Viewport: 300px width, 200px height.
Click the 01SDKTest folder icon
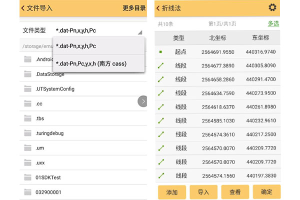click(x=27, y=177)
